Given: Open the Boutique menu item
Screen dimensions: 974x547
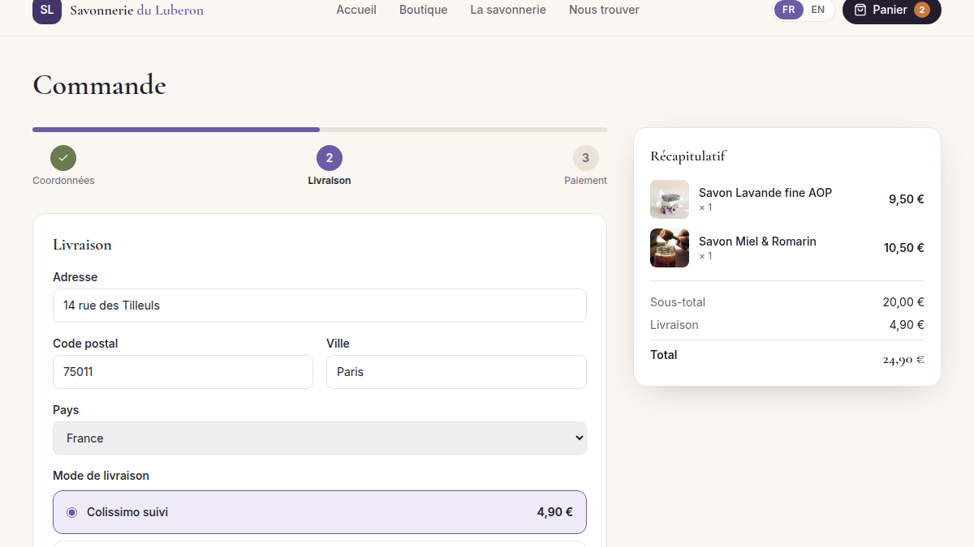Looking at the screenshot, I should coord(424,10).
